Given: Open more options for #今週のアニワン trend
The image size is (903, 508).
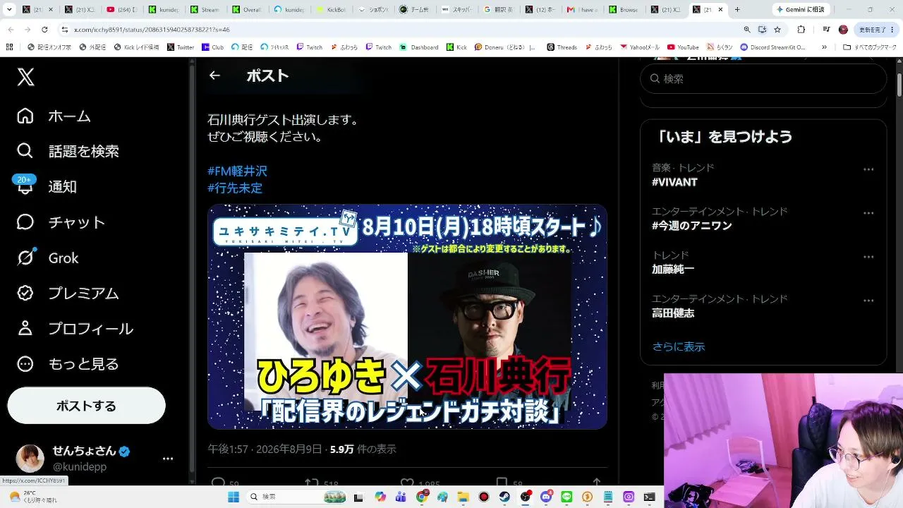Looking at the screenshot, I should [868, 213].
